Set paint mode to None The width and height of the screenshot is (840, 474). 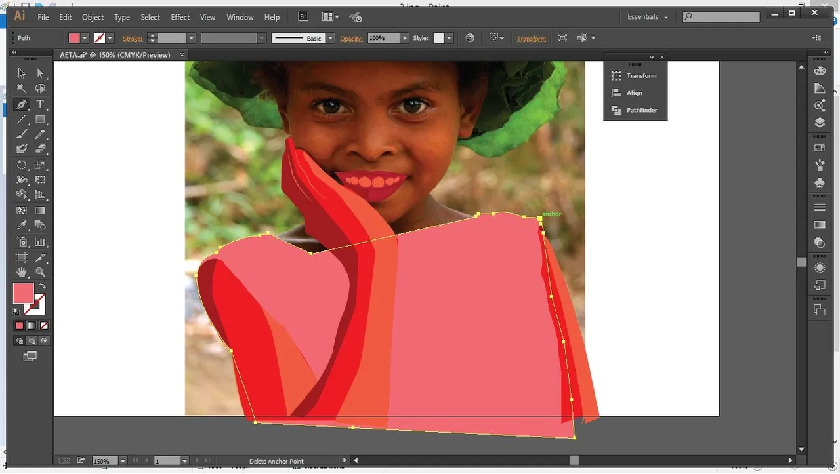coord(44,326)
